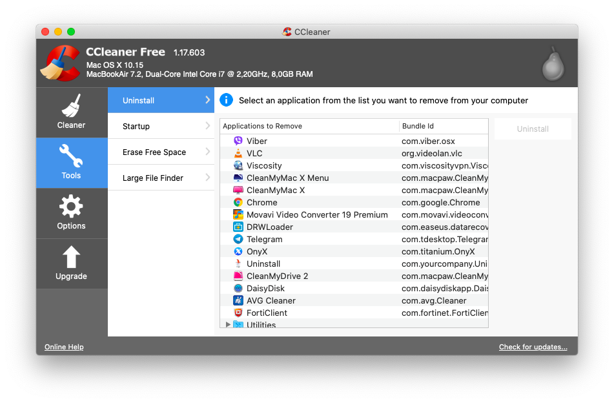Expand Erase Free Space chevron arrow
The image size is (614, 403).
click(x=208, y=152)
